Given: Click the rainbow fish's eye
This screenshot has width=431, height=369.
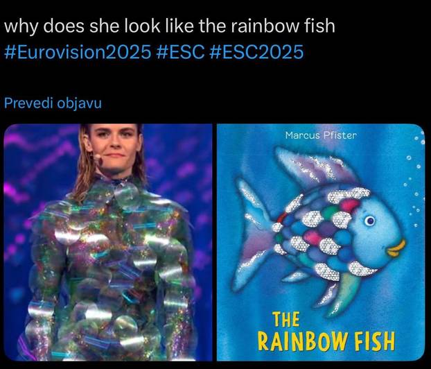Looking at the screenshot, I should (370, 221).
